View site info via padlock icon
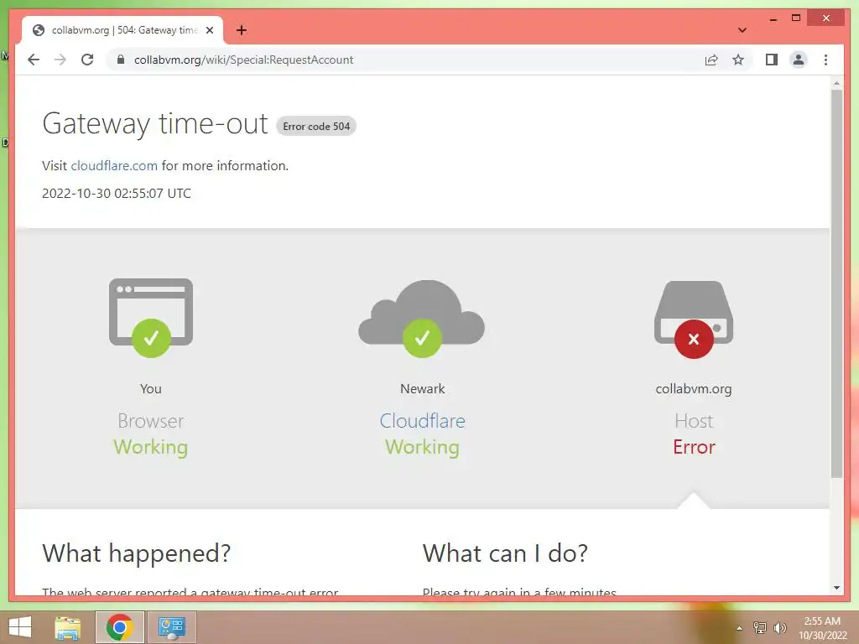The width and height of the screenshot is (859, 644). tap(121, 60)
